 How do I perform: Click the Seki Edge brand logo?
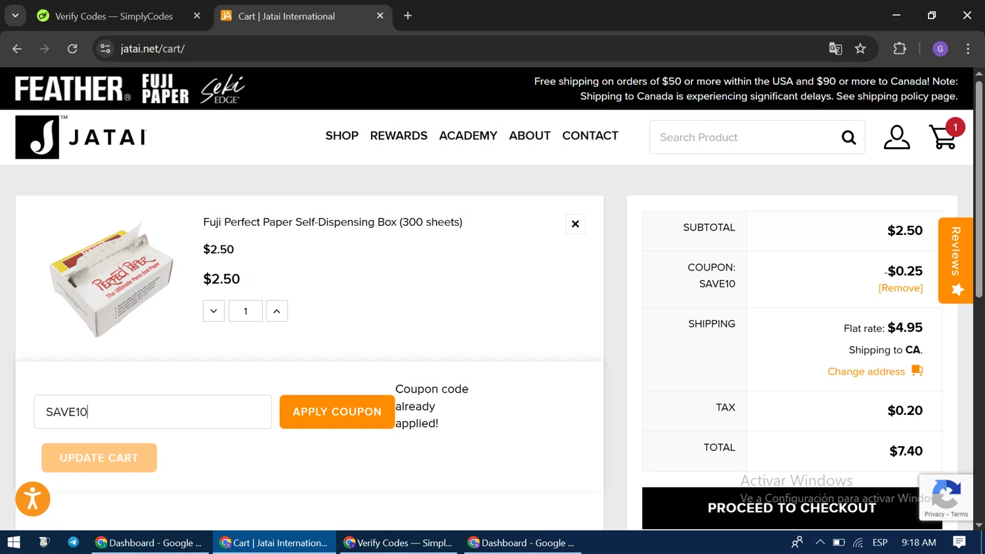pos(222,89)
